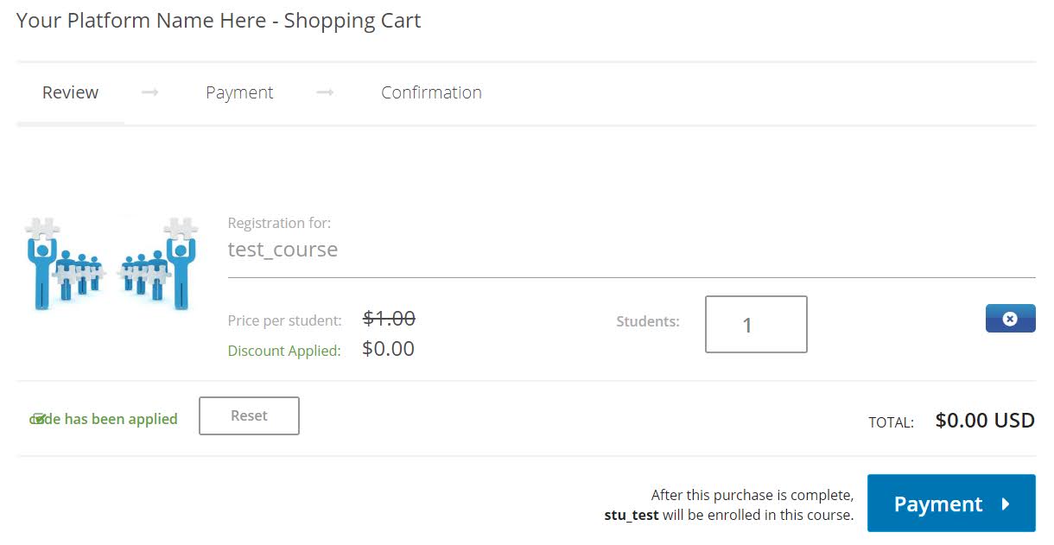Click the struck-through $1.00 price

point(389,319)
